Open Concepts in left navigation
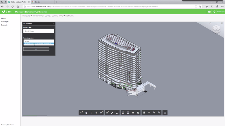 (5, 22)
